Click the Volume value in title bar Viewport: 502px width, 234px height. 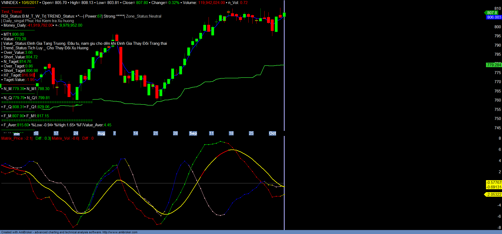(211, 3)
